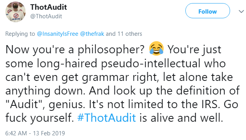Click the laughing-crying emoji in tweet

point(156,49)
